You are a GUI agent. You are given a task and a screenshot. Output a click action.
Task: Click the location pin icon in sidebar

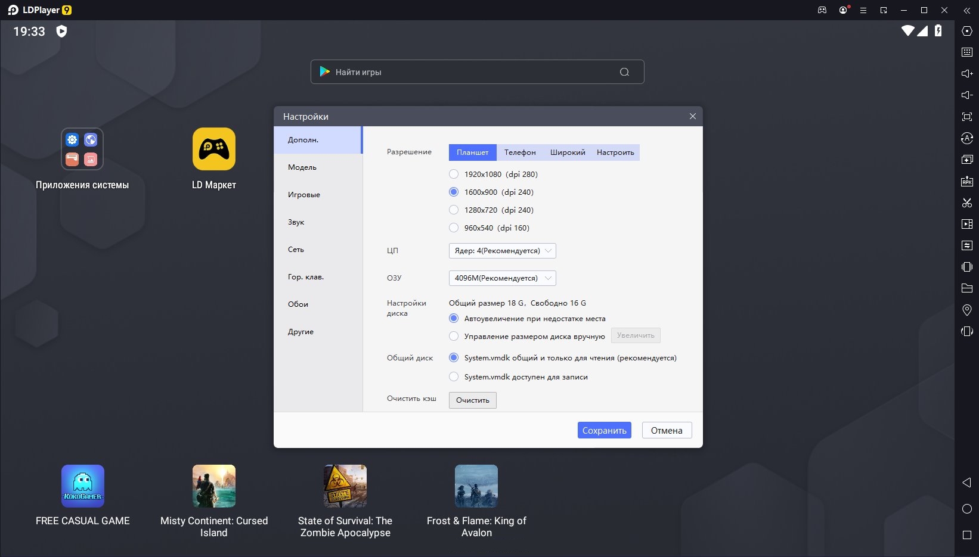967,310
